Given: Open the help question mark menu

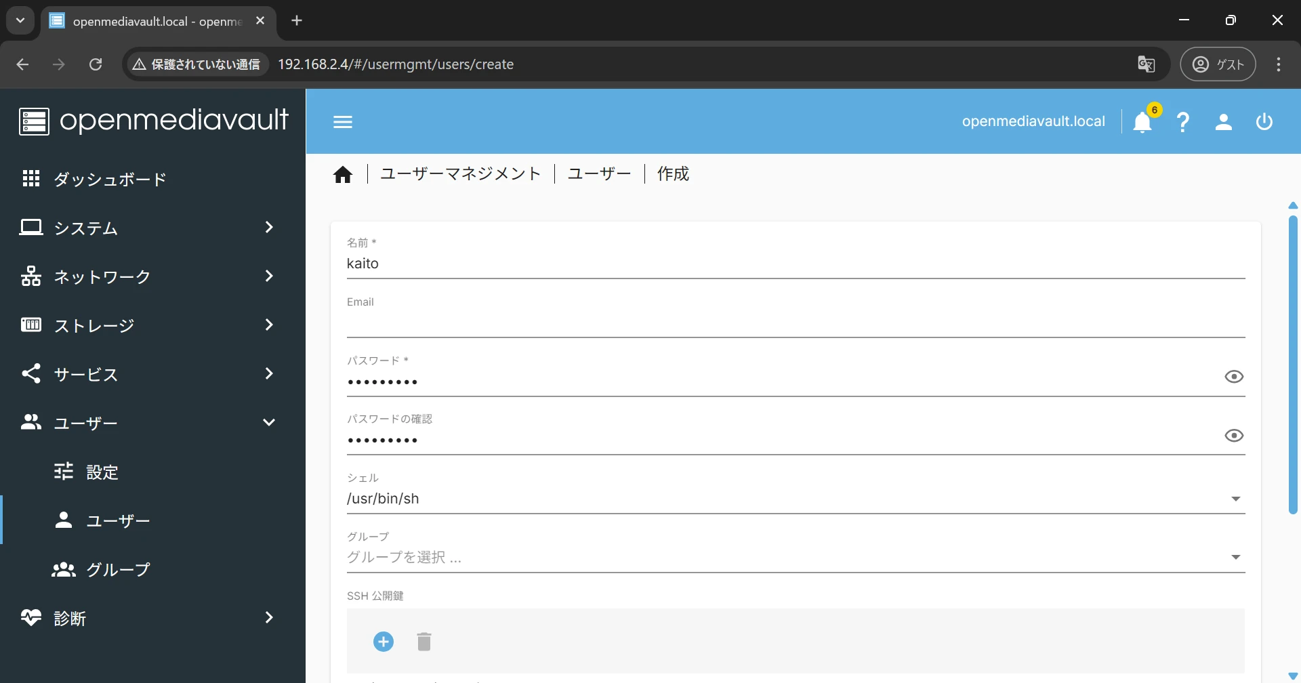Looking at the screenshot, I should pyautogui.click(x=1183, y=122).
